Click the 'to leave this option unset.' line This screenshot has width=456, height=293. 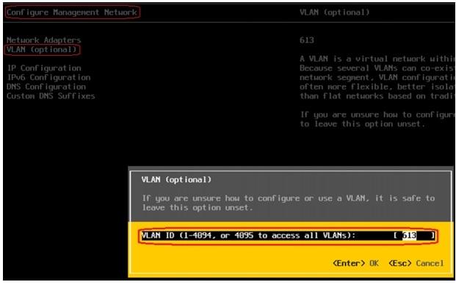pyautogui.click(x=362, y=124)
